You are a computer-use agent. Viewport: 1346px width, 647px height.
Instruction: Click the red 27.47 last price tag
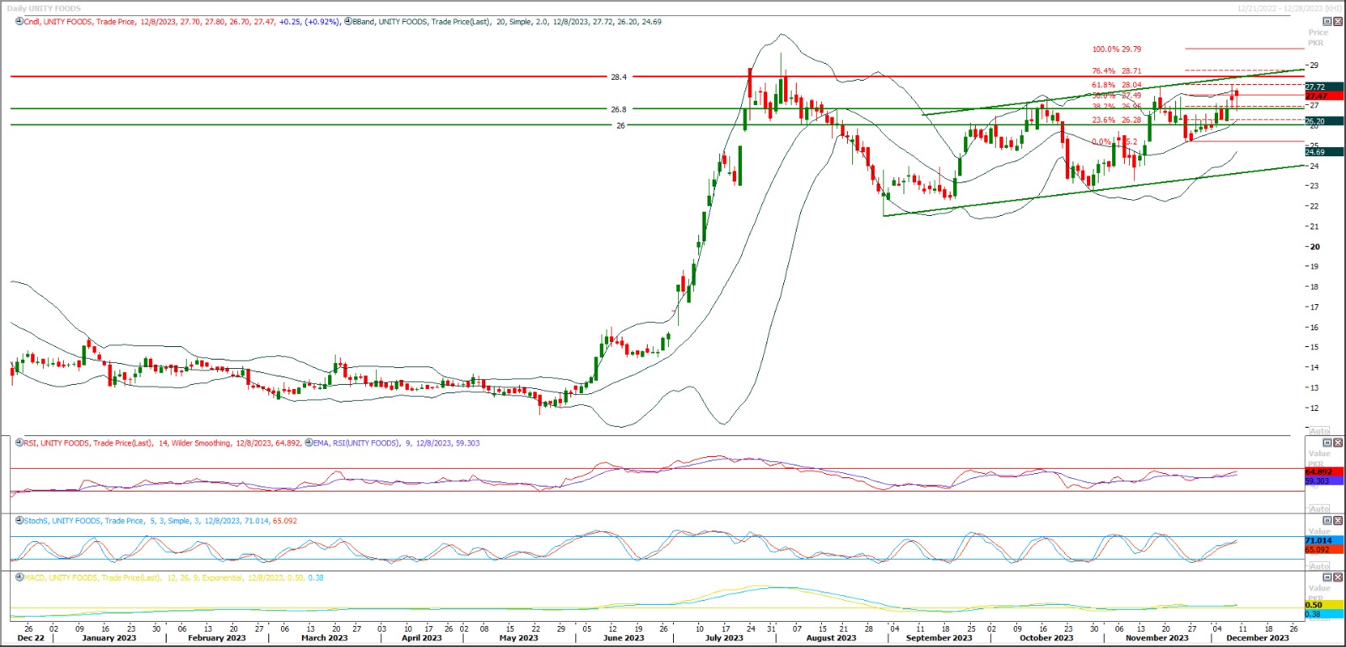[x=1317, y=97]
